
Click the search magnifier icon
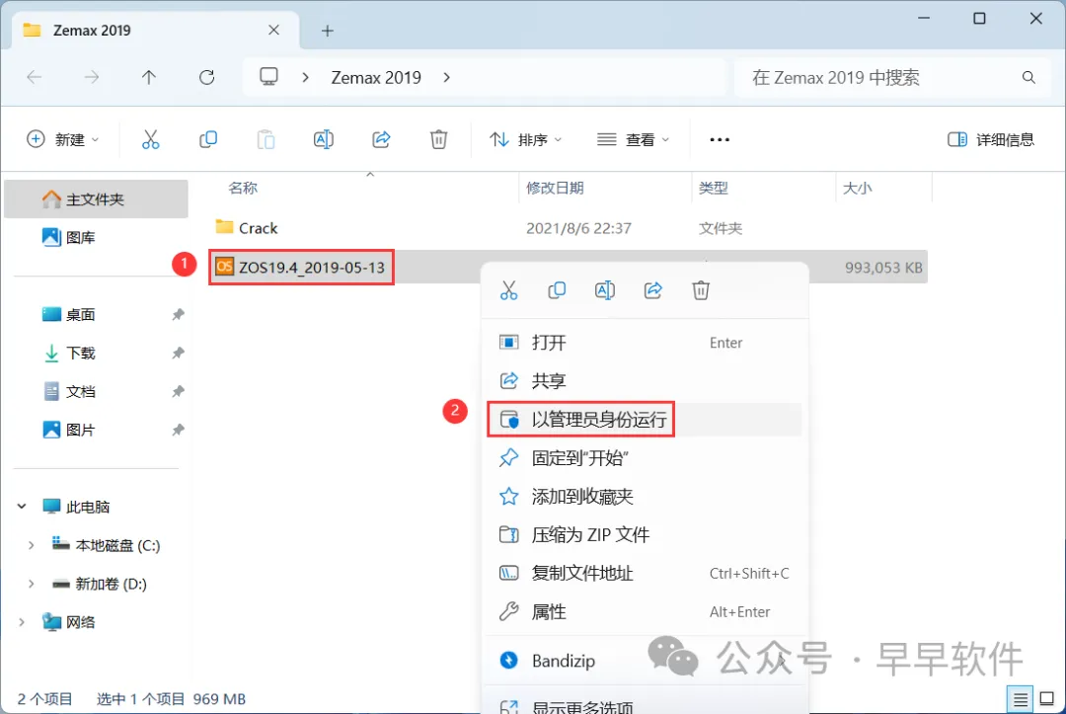tap(1028, 77)
